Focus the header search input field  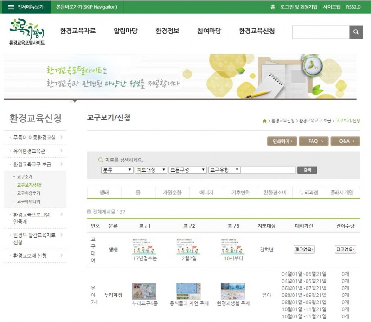click(321, 32)
